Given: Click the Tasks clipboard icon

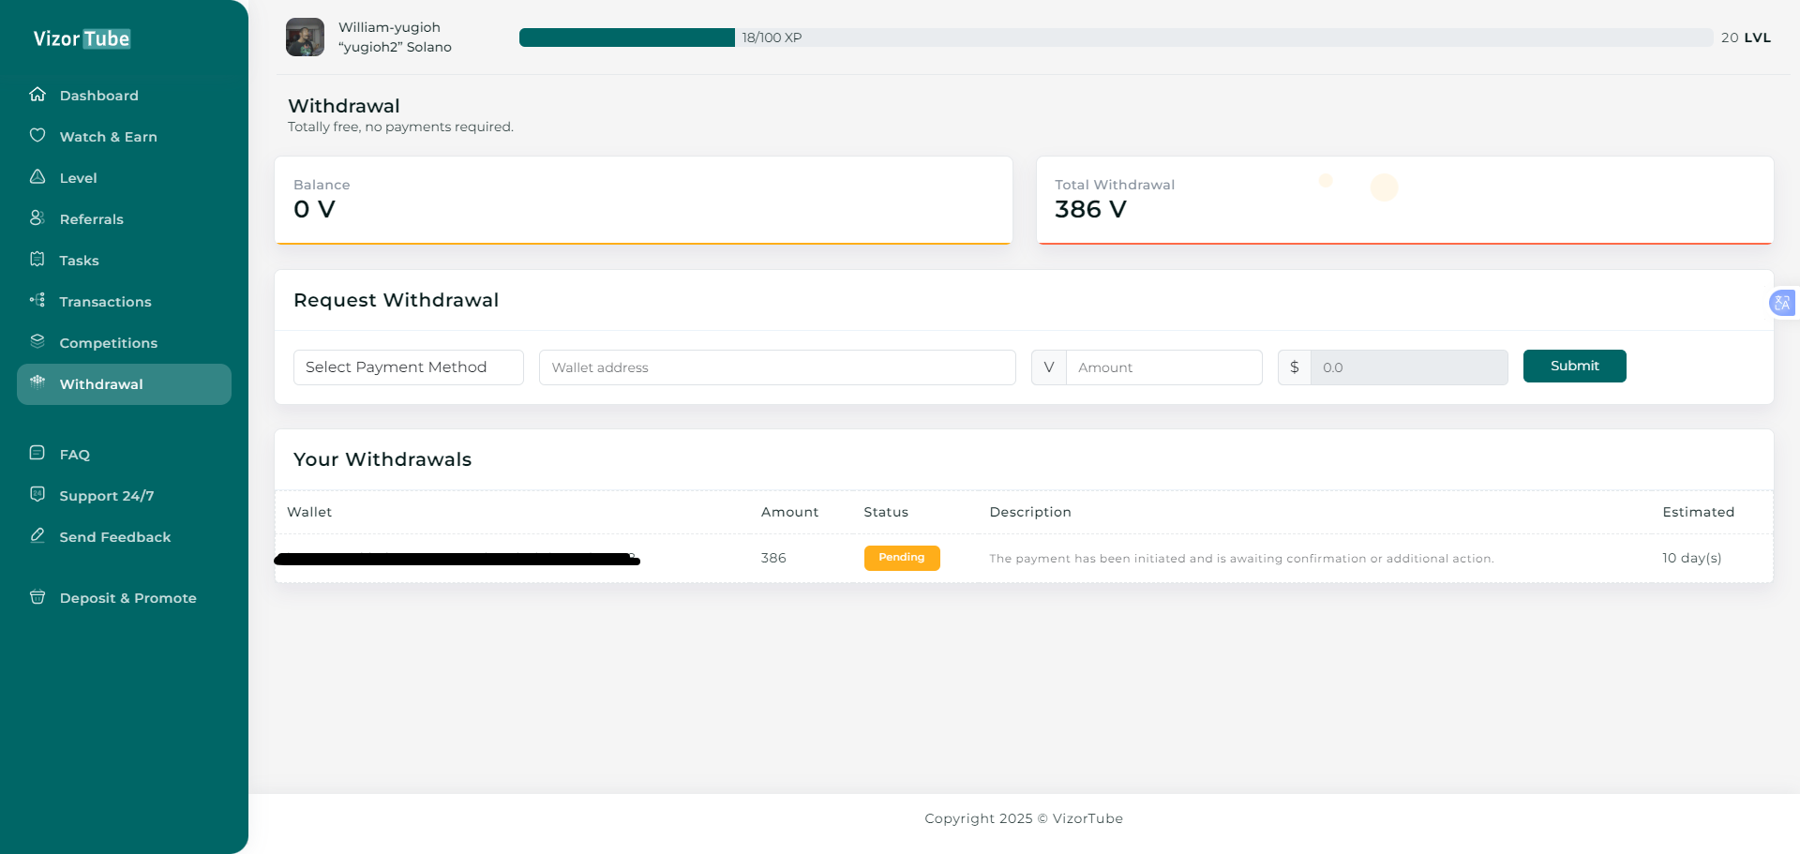Looking at the screenshot, I should pos(37,260).
